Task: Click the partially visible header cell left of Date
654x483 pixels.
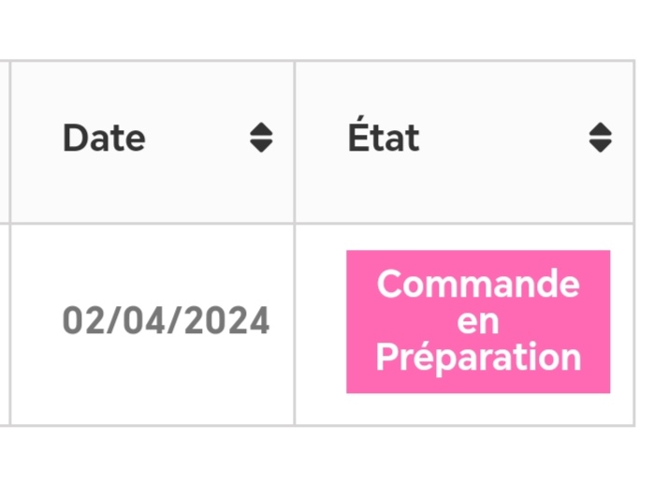Action: pyautogui.click(x=4, y=142)
